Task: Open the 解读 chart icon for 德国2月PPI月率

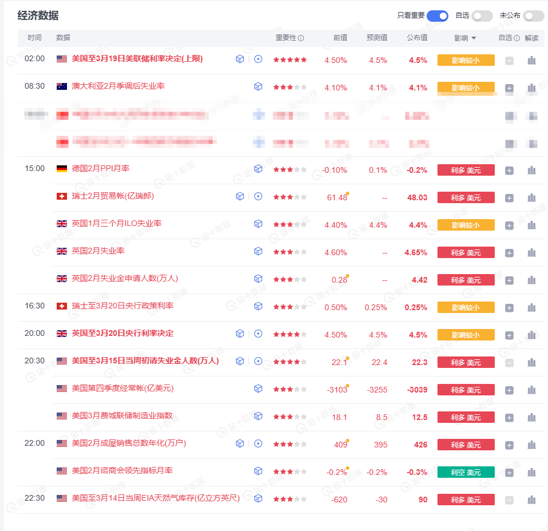Action: (x=531, y=169)
